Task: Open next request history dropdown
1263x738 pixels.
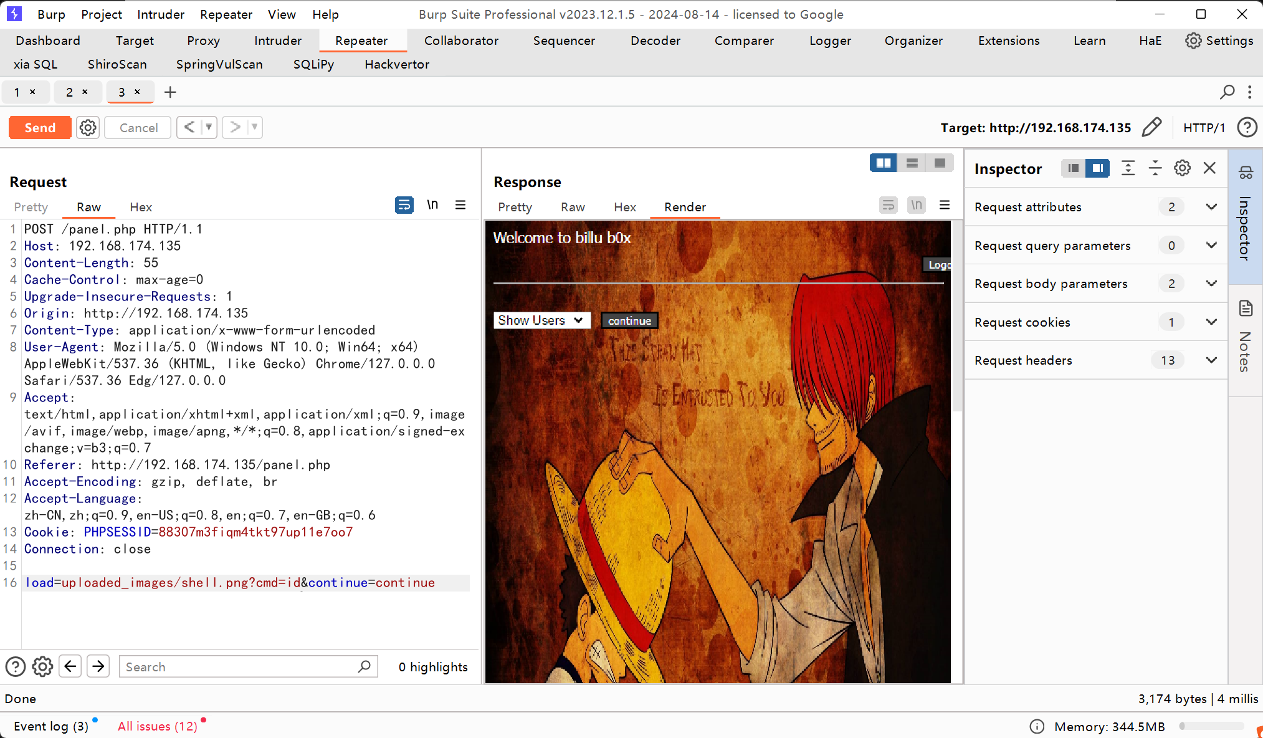Action: pyautogui.click(x=255, y=127)
